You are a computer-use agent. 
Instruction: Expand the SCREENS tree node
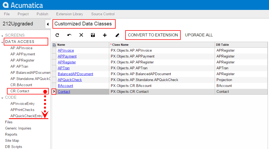(x=3, y=35)
